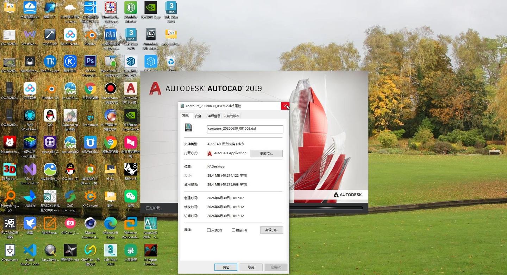507x275 pixels.
Task: Open the 以前的版本 tab
Action: (231, 116)
